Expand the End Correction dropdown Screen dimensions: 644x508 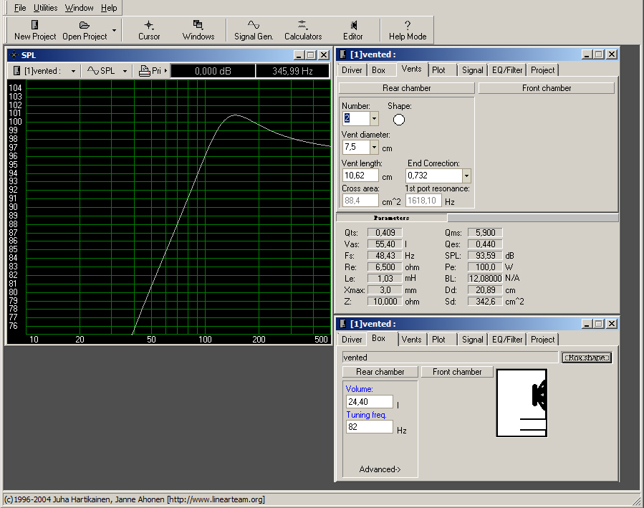coord(466,176)
